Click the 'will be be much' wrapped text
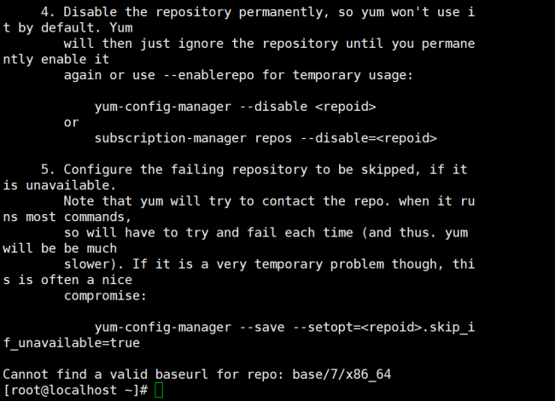The height and width of the screenshot is (401, 555). point(60,248)
